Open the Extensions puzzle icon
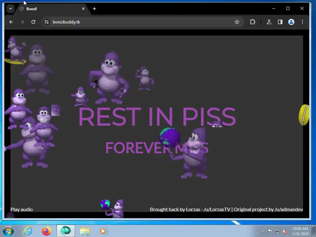The image size is (316, 237). pos(252,22)
